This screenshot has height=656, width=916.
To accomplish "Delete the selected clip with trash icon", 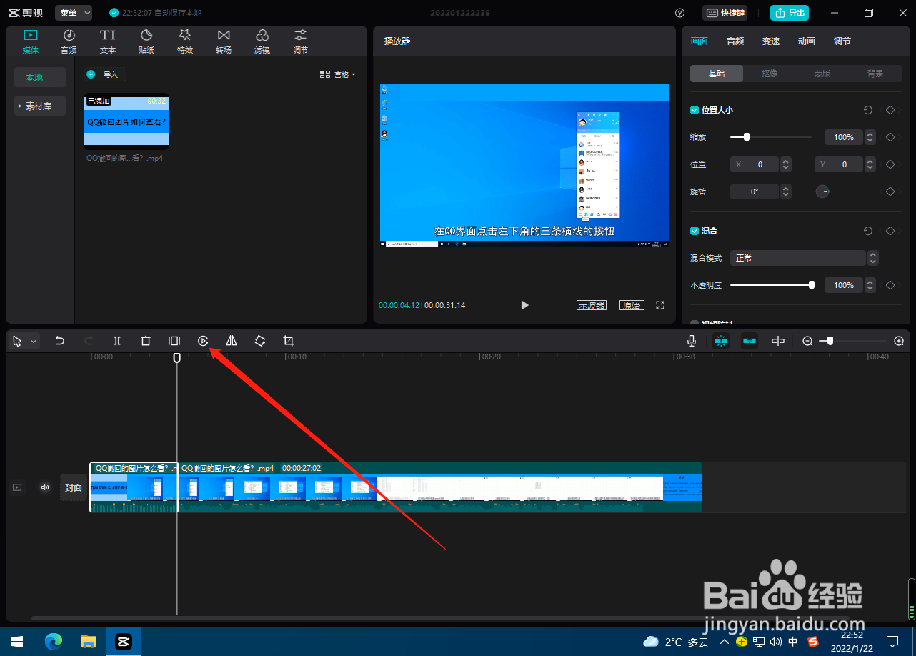I will coord(146,341).
